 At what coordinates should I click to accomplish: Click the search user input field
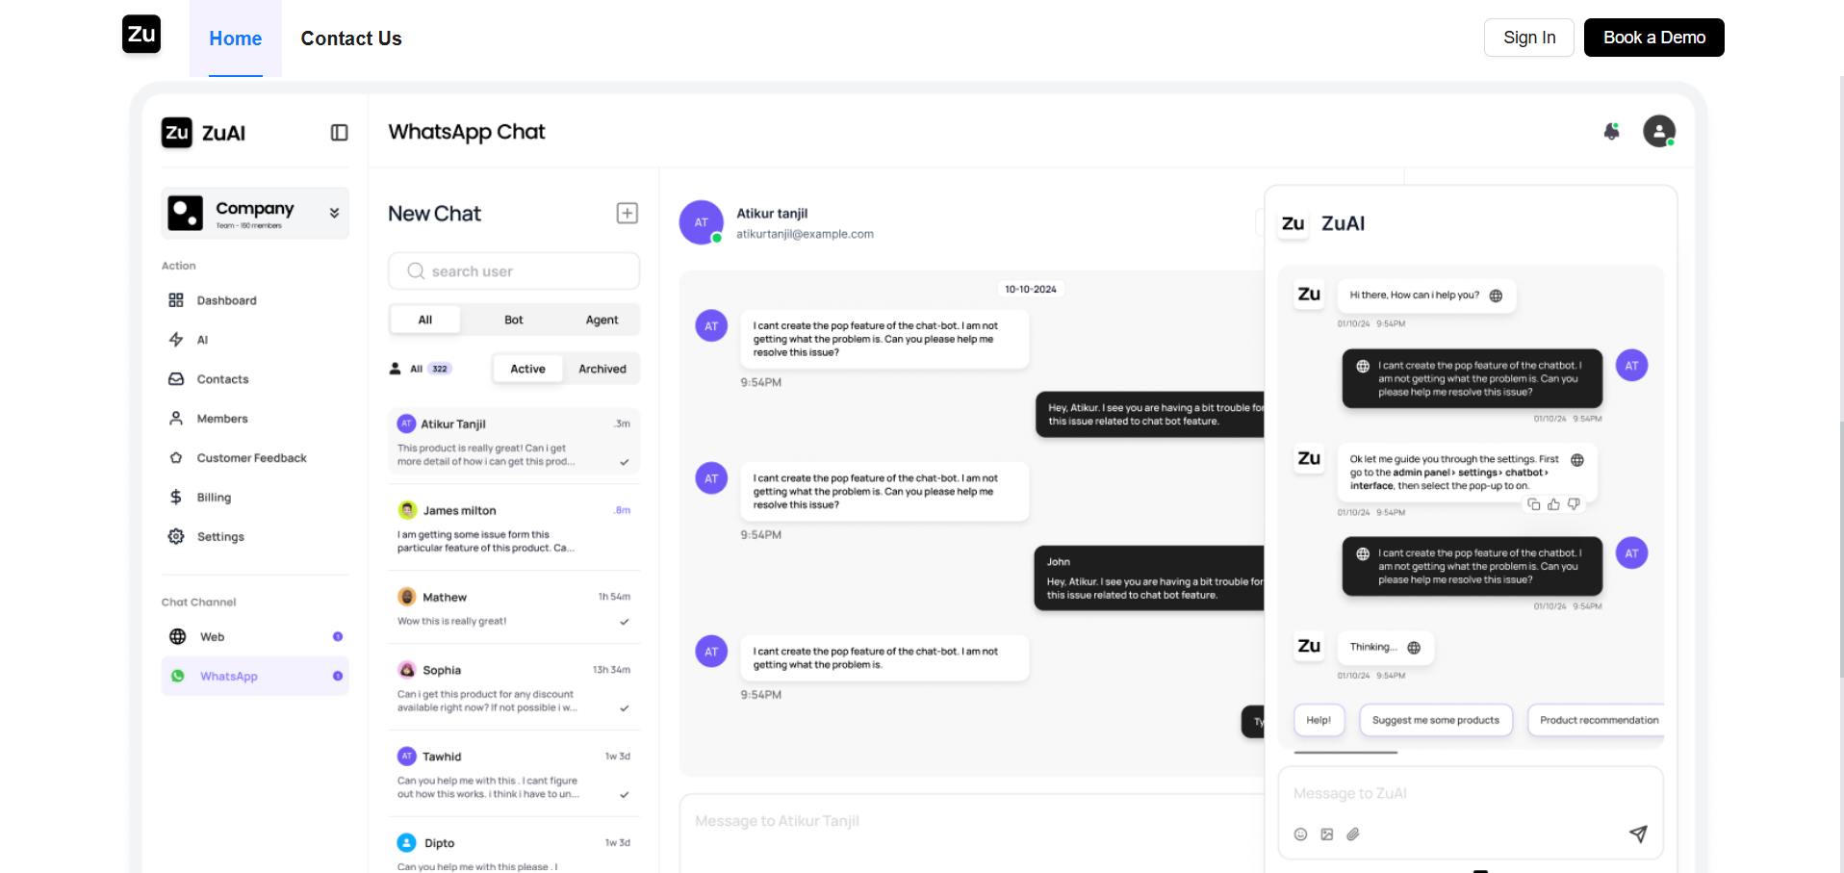coord(514,271)
